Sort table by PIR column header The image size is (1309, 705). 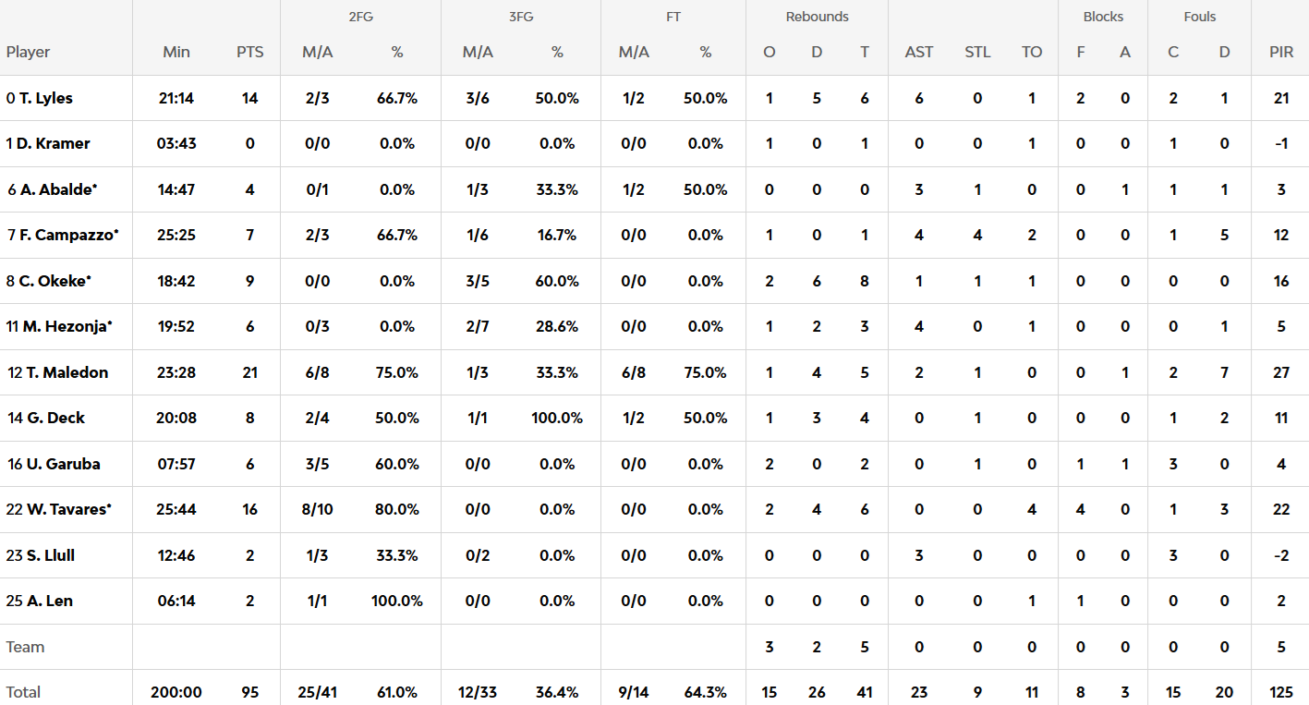1280,52
